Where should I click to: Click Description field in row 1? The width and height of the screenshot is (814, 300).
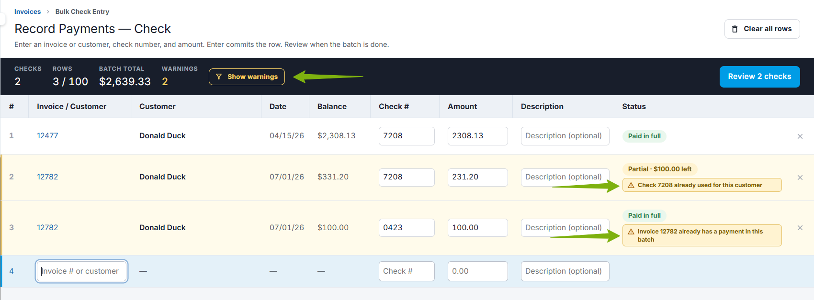point(565,136)
